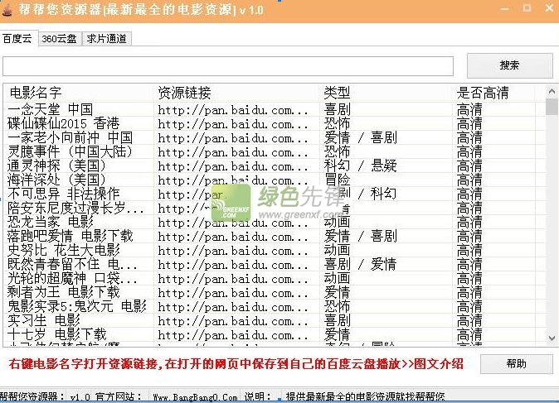Click the vertical scrollbar thumb
Image resolution: width=559 pixels, height=403 pixels.
552,107
